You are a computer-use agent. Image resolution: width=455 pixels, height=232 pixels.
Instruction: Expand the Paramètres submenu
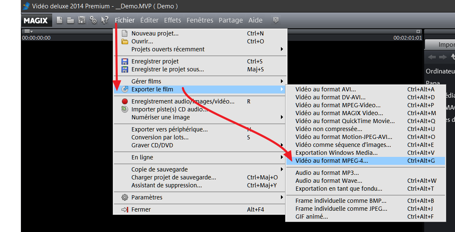[x=147, y=197]
